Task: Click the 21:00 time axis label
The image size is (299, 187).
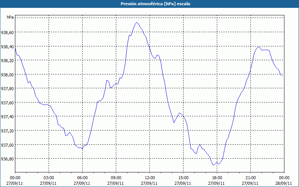Action: pos(250,178)
